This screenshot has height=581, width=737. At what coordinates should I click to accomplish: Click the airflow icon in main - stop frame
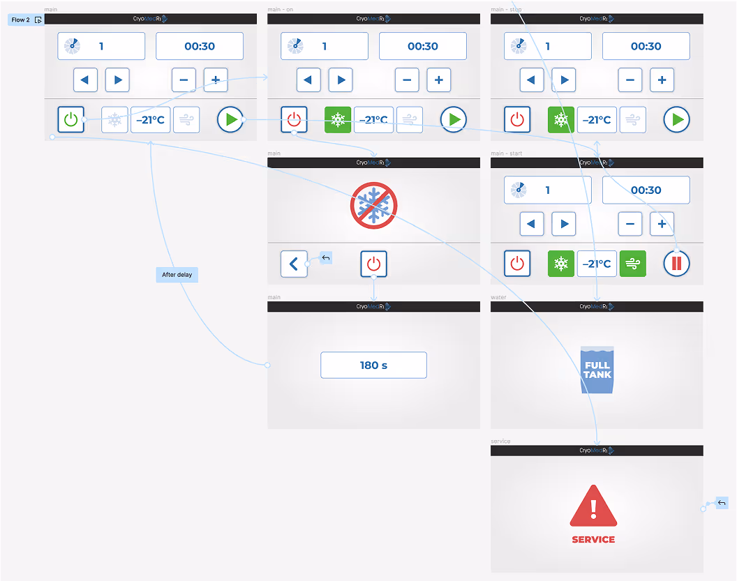click(632, 120)
